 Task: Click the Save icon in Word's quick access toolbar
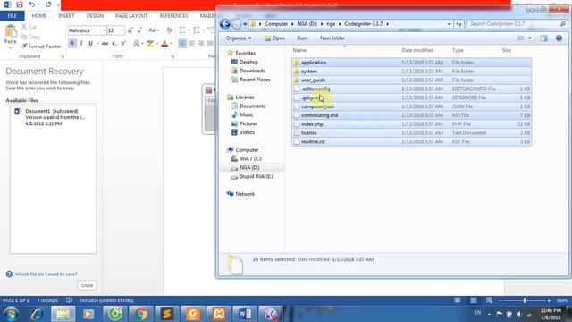click(20, 4)
